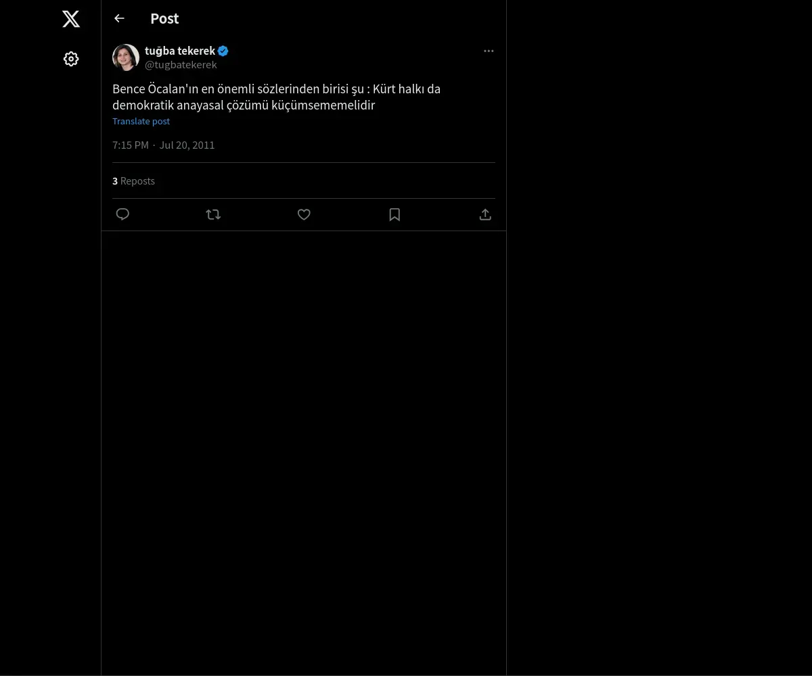Bookmark this post
The height and width of the screenshot is (676, 812).
[394, 214]
